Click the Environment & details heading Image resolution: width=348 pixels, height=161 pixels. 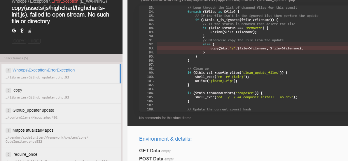(x=165, y=139)
